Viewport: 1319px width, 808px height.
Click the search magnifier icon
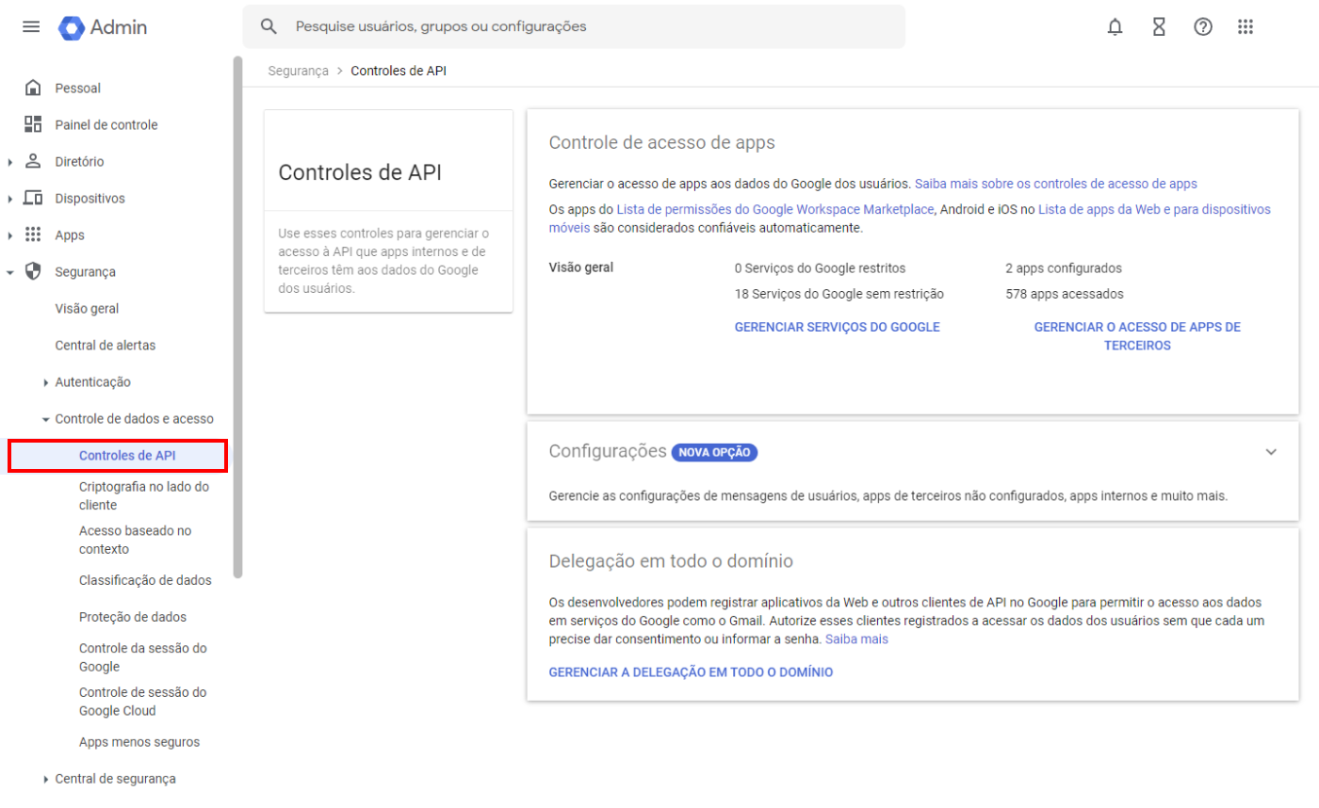(x=269, y=26)
